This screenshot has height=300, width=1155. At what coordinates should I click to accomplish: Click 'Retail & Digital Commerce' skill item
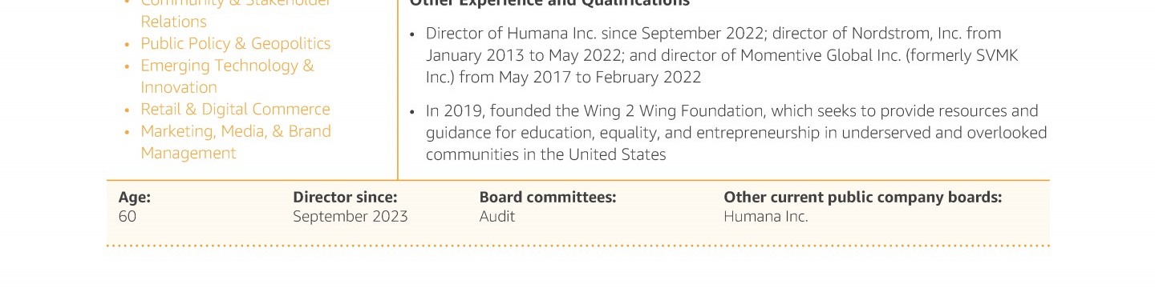click(x=235, y=110)
